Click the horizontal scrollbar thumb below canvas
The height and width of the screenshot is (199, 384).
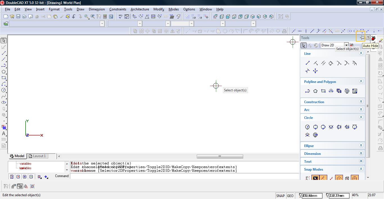(220, 156)
